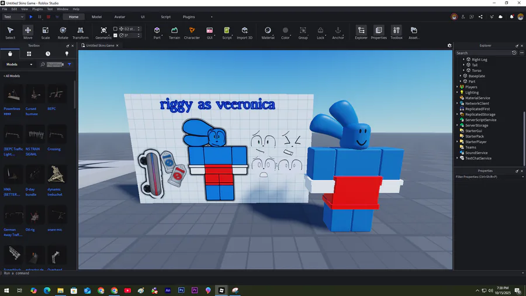Open the Character tool
Image resolution: width=526 pixels, height=296 pixels.
tap(192, 33)
